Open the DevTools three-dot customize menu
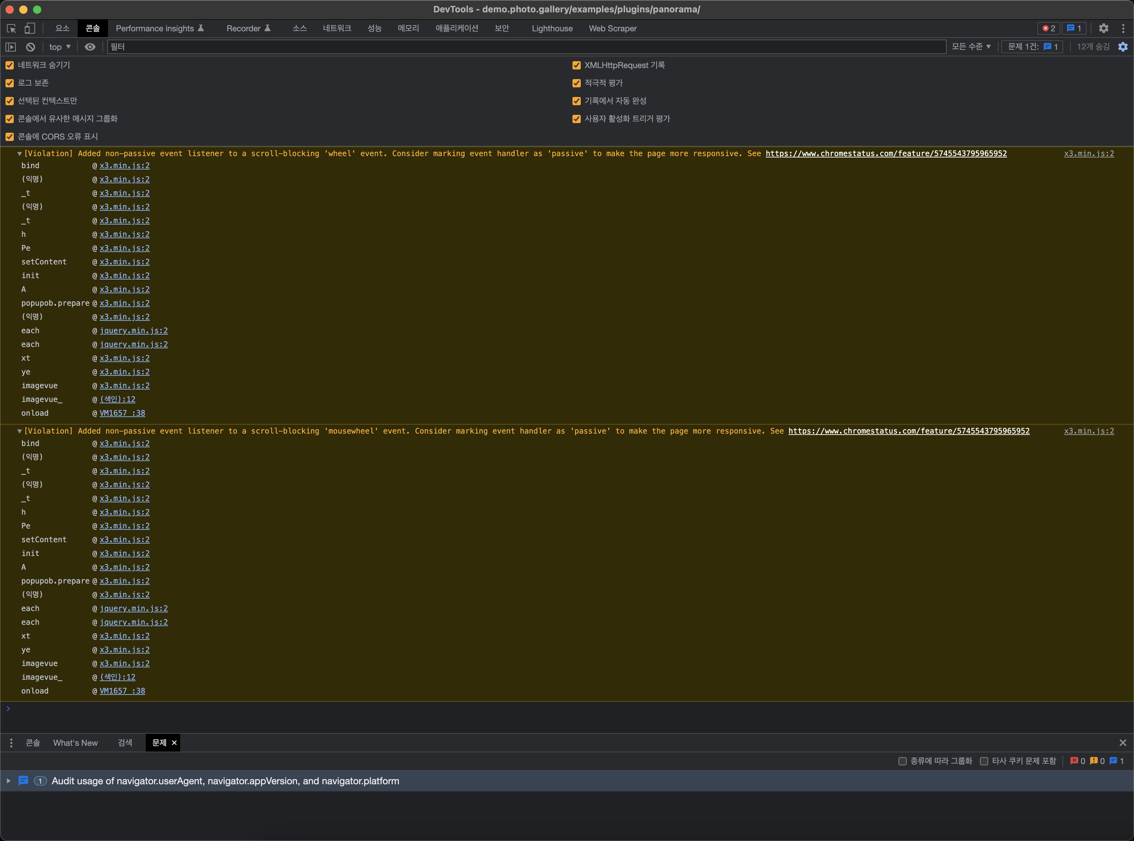This screenshot has width=1134, height=841. 1123,29
